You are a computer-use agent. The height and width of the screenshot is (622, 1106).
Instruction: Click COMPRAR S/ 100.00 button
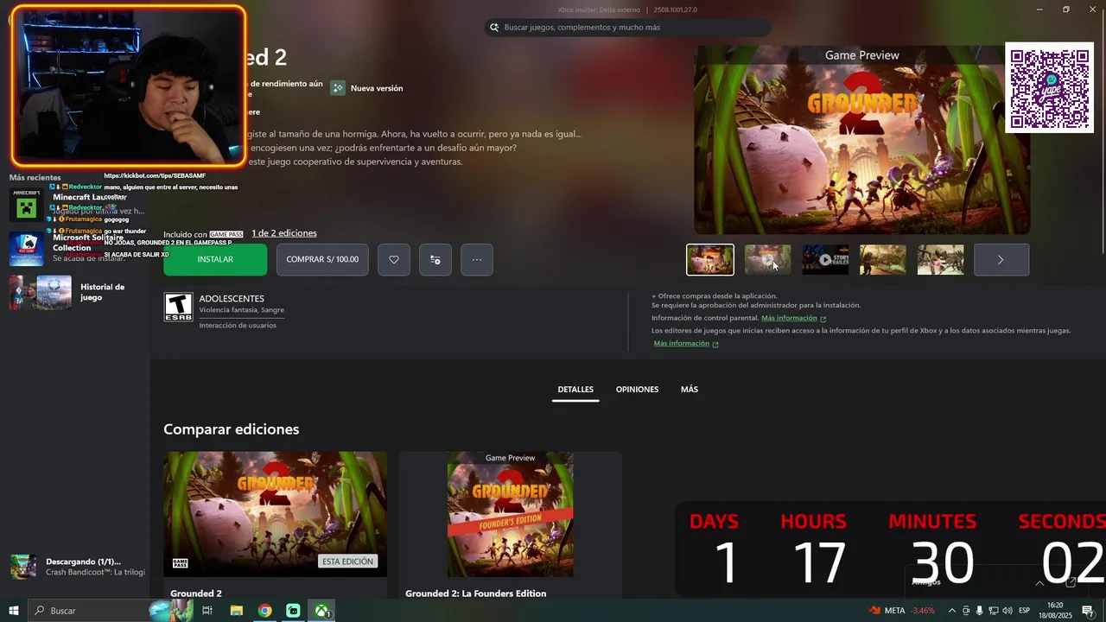pos(322,259)
